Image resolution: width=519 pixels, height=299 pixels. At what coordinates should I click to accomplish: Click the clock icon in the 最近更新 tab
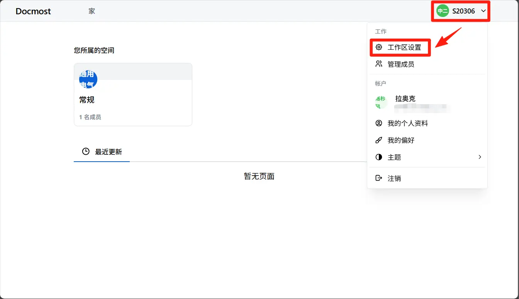(86, 152)
